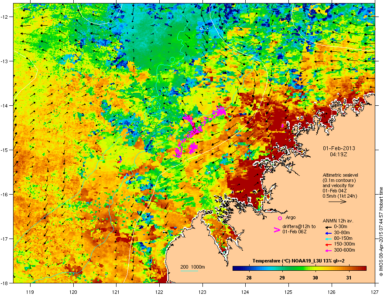Click latitude label -18 on left axis
This screenshot has width=384, height=296.
4,283
